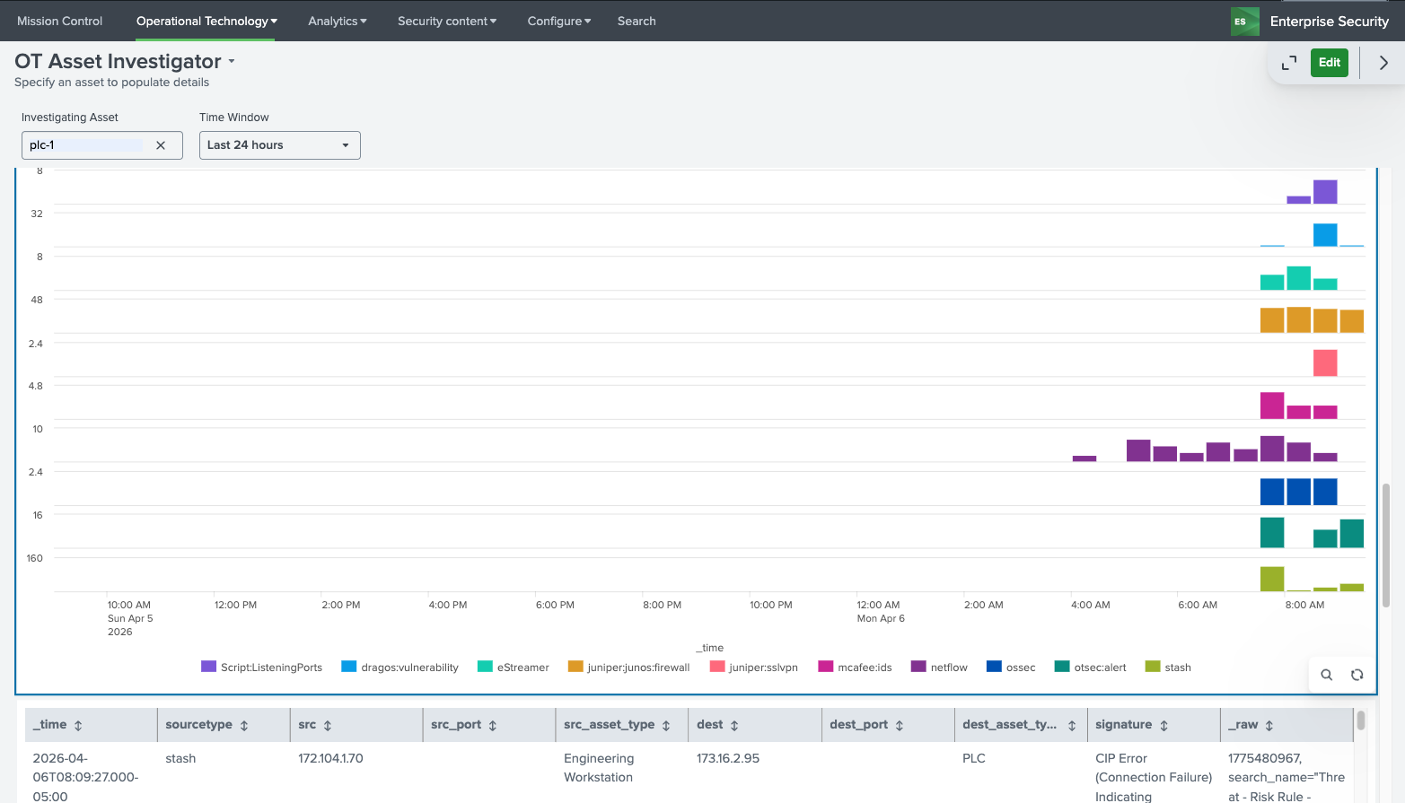Expand the right side panel chevron
Screen dimensions: 1405x803
[x=1383, y=63]
